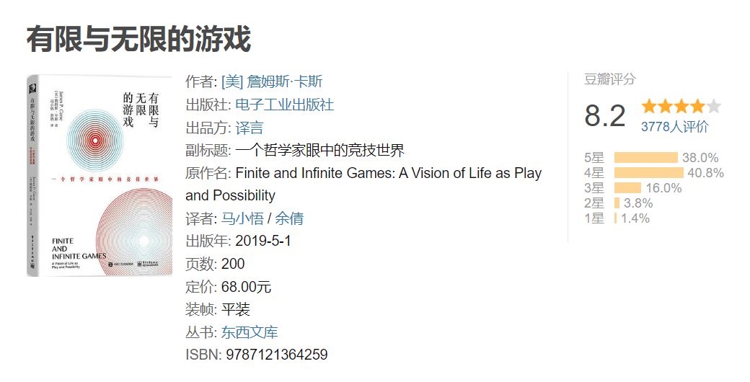Click the ISBN number 9787121364259
Image resolution: width=750 pixels, height=382 pixels.
276,355
